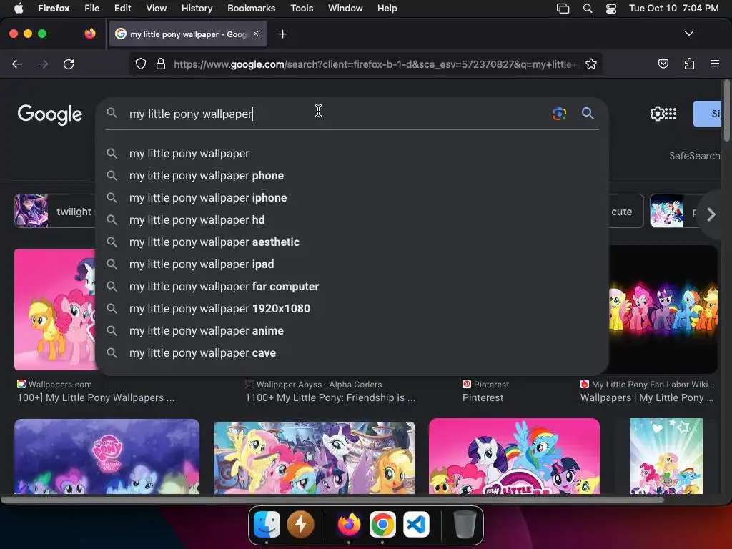Click the horizontal scrollbar at page bottom
The width and height of the screenshot is (732, 549).
(x=332, y=500)
